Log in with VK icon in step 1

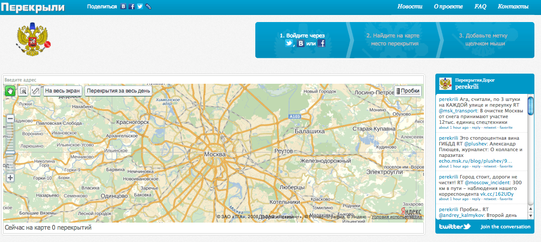[x=301, y=43]
